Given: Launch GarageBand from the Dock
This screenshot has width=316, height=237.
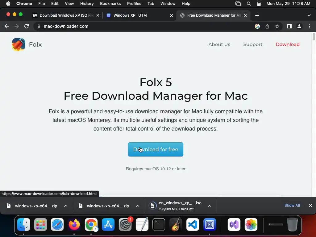Looking at the screenshot, I should tap(176, 225).
